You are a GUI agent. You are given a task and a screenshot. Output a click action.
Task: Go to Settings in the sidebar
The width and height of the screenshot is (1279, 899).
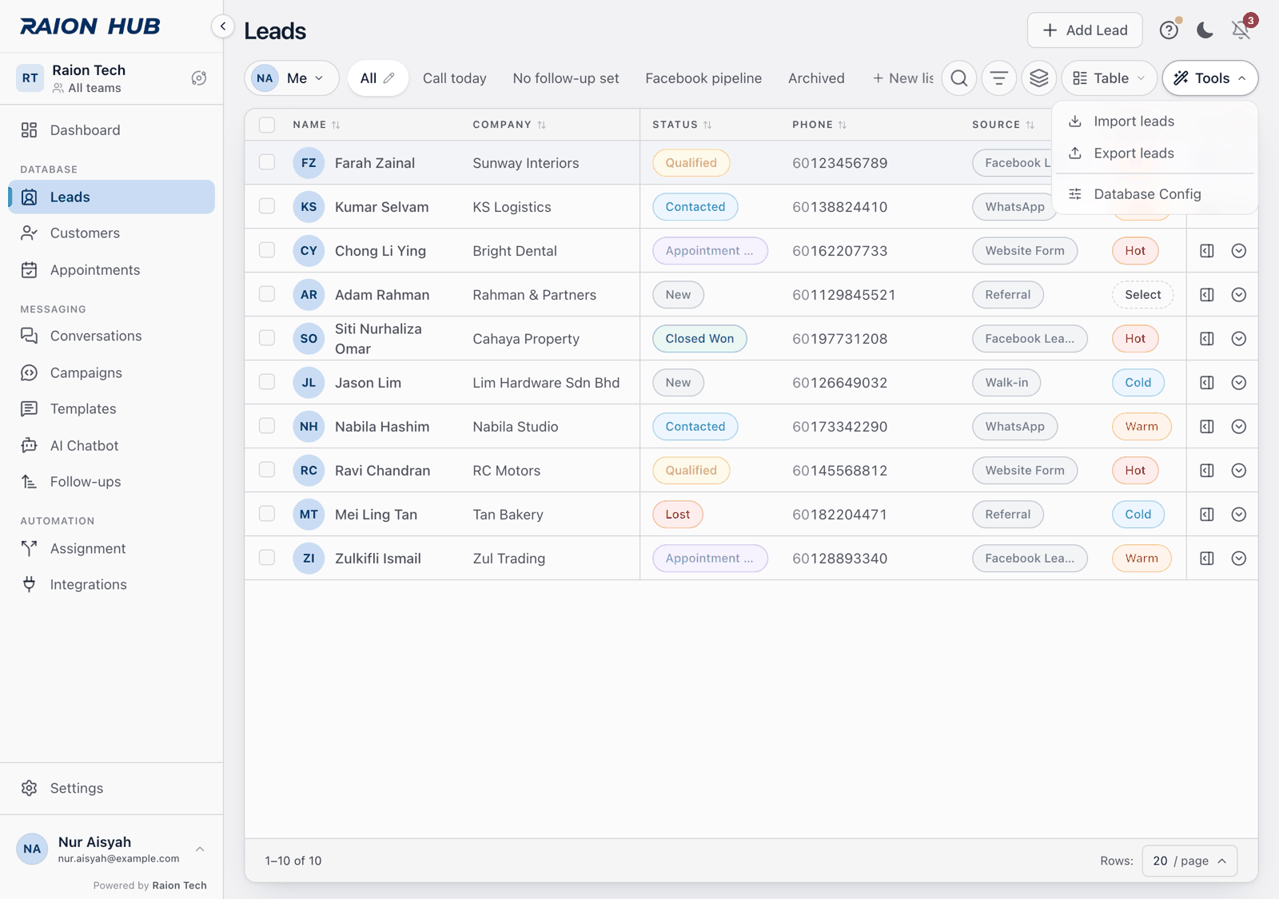(112, 788)
